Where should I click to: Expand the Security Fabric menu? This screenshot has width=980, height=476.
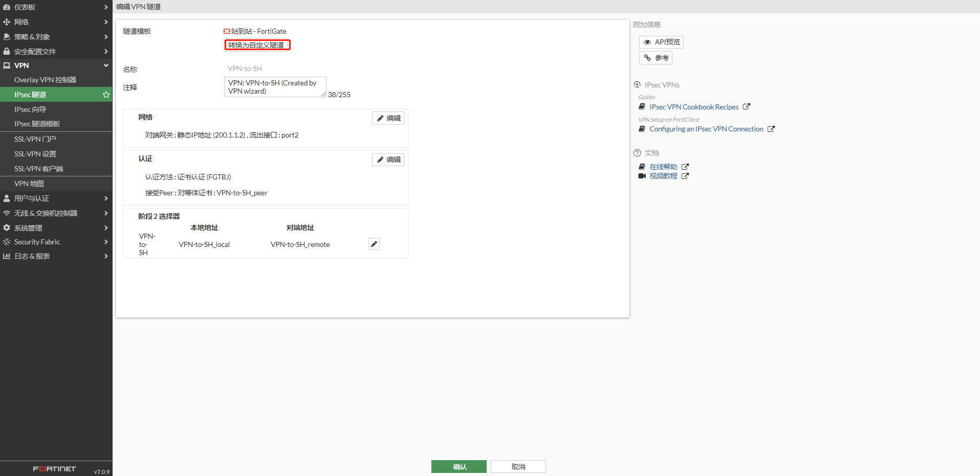[x=55, y=242]
